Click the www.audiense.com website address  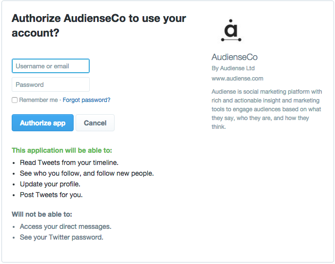click(x=237, y=79)
